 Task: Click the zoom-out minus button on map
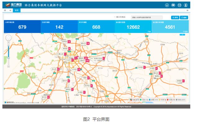[x=8, y=66]
